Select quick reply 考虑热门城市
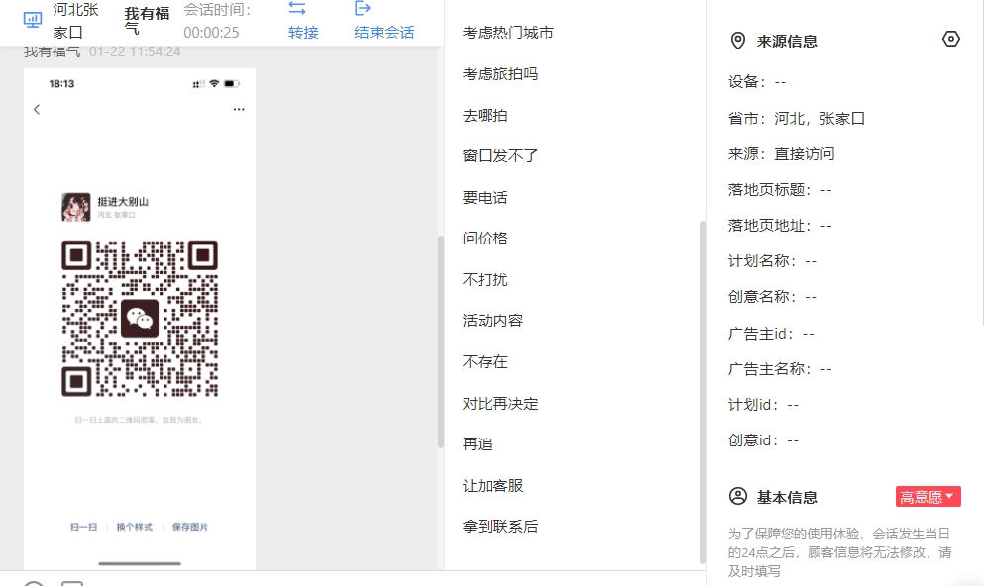Image resolution: width=984 pixels, height=586 pixels. point(507,33)
